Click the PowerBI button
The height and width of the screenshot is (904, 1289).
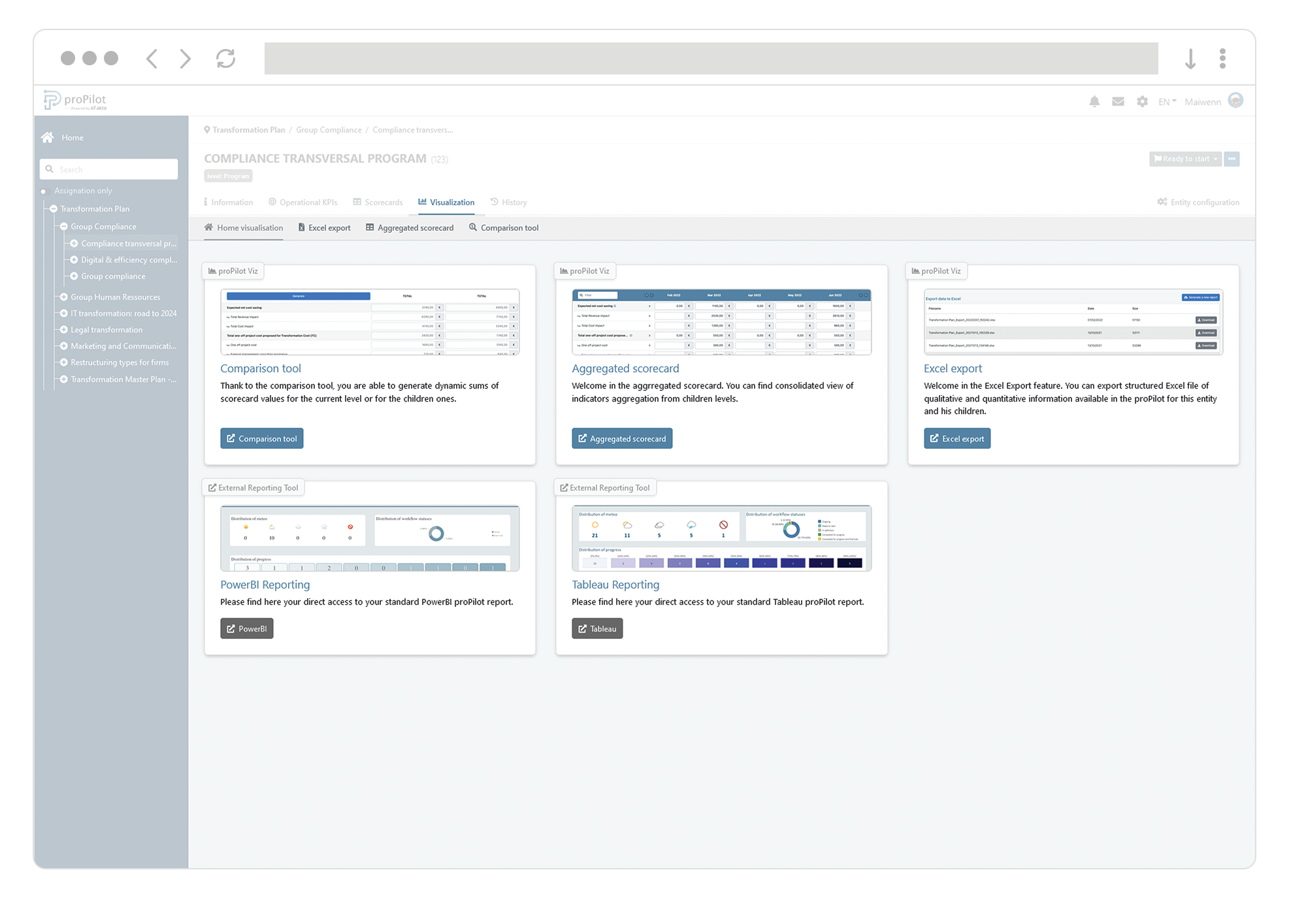(246, 628)
